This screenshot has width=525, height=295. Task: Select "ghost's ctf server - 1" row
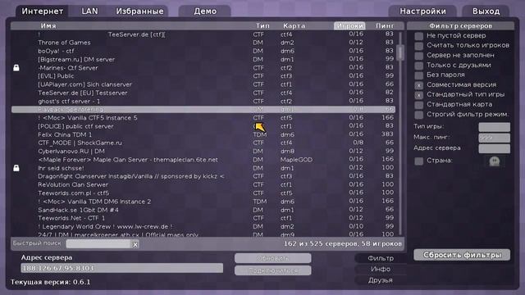pyautogui.click(x=203, y=101)
